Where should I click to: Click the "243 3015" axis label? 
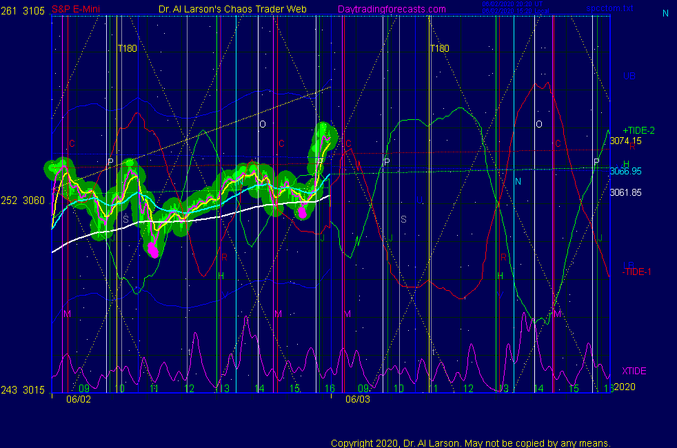(23, 390)
